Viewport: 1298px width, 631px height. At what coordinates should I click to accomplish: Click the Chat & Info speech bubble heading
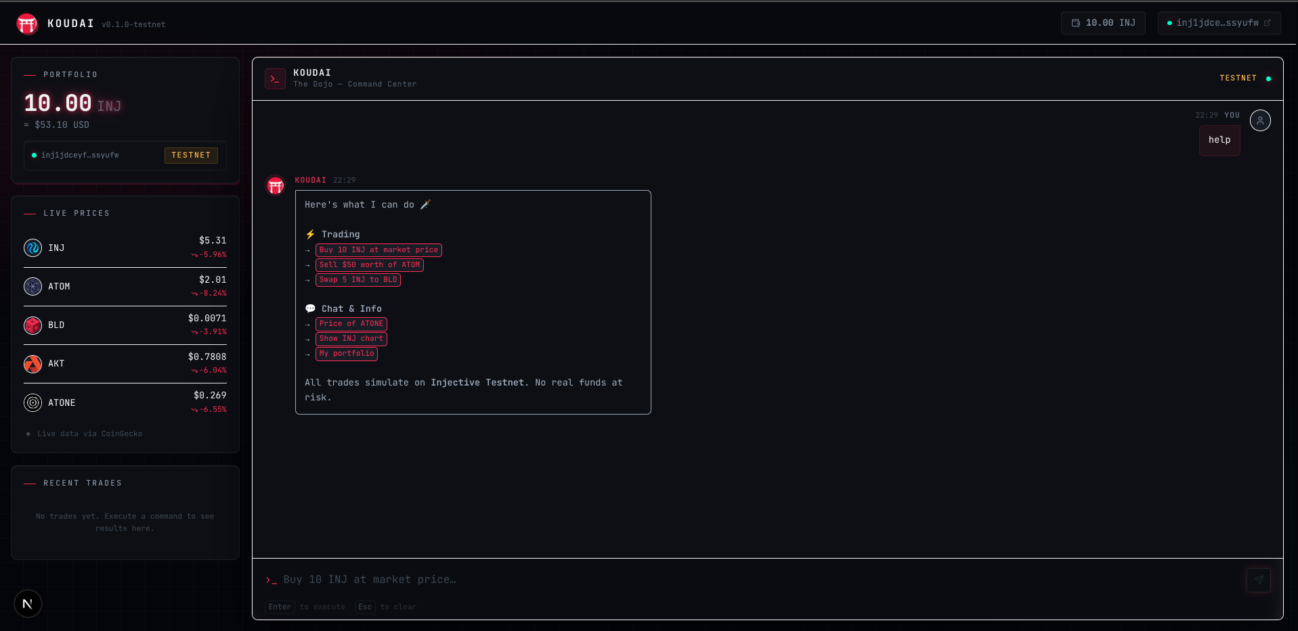click(343, 309)
